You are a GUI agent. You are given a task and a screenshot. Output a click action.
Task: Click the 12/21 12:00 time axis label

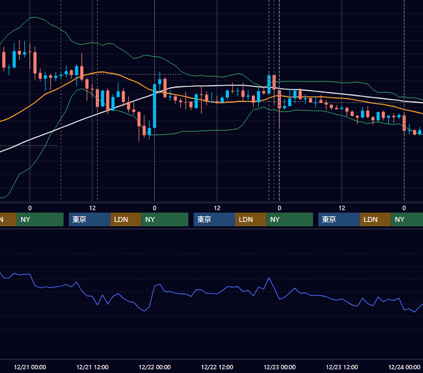pos(92,367)
